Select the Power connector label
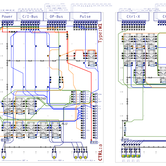166x166 pixels. coord(7,17)
